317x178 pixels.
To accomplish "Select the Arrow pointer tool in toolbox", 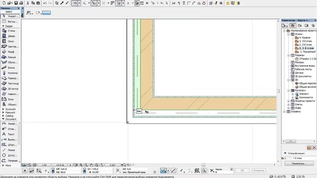I will pos(10,16).
